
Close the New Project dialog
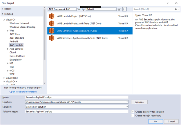(176, 3)
